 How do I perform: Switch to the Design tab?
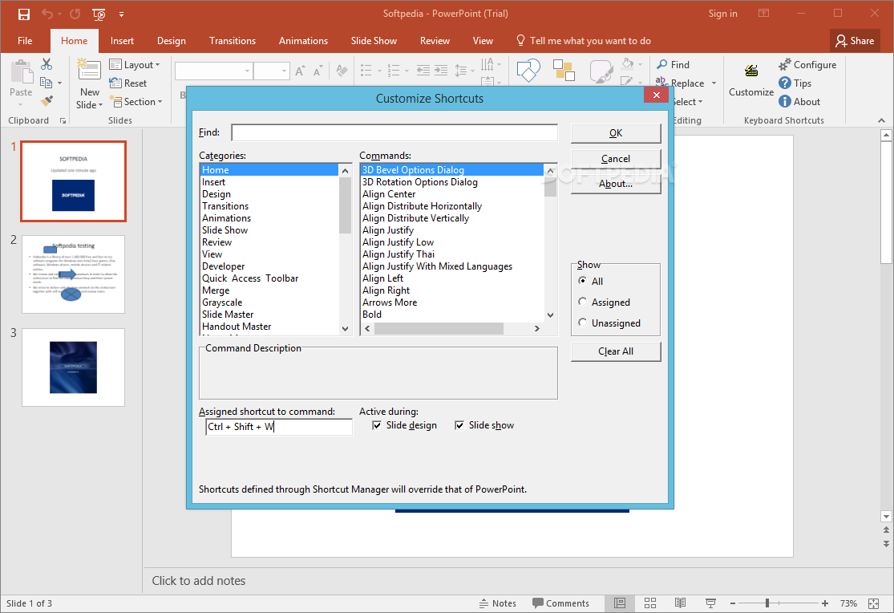coord(172,41)
